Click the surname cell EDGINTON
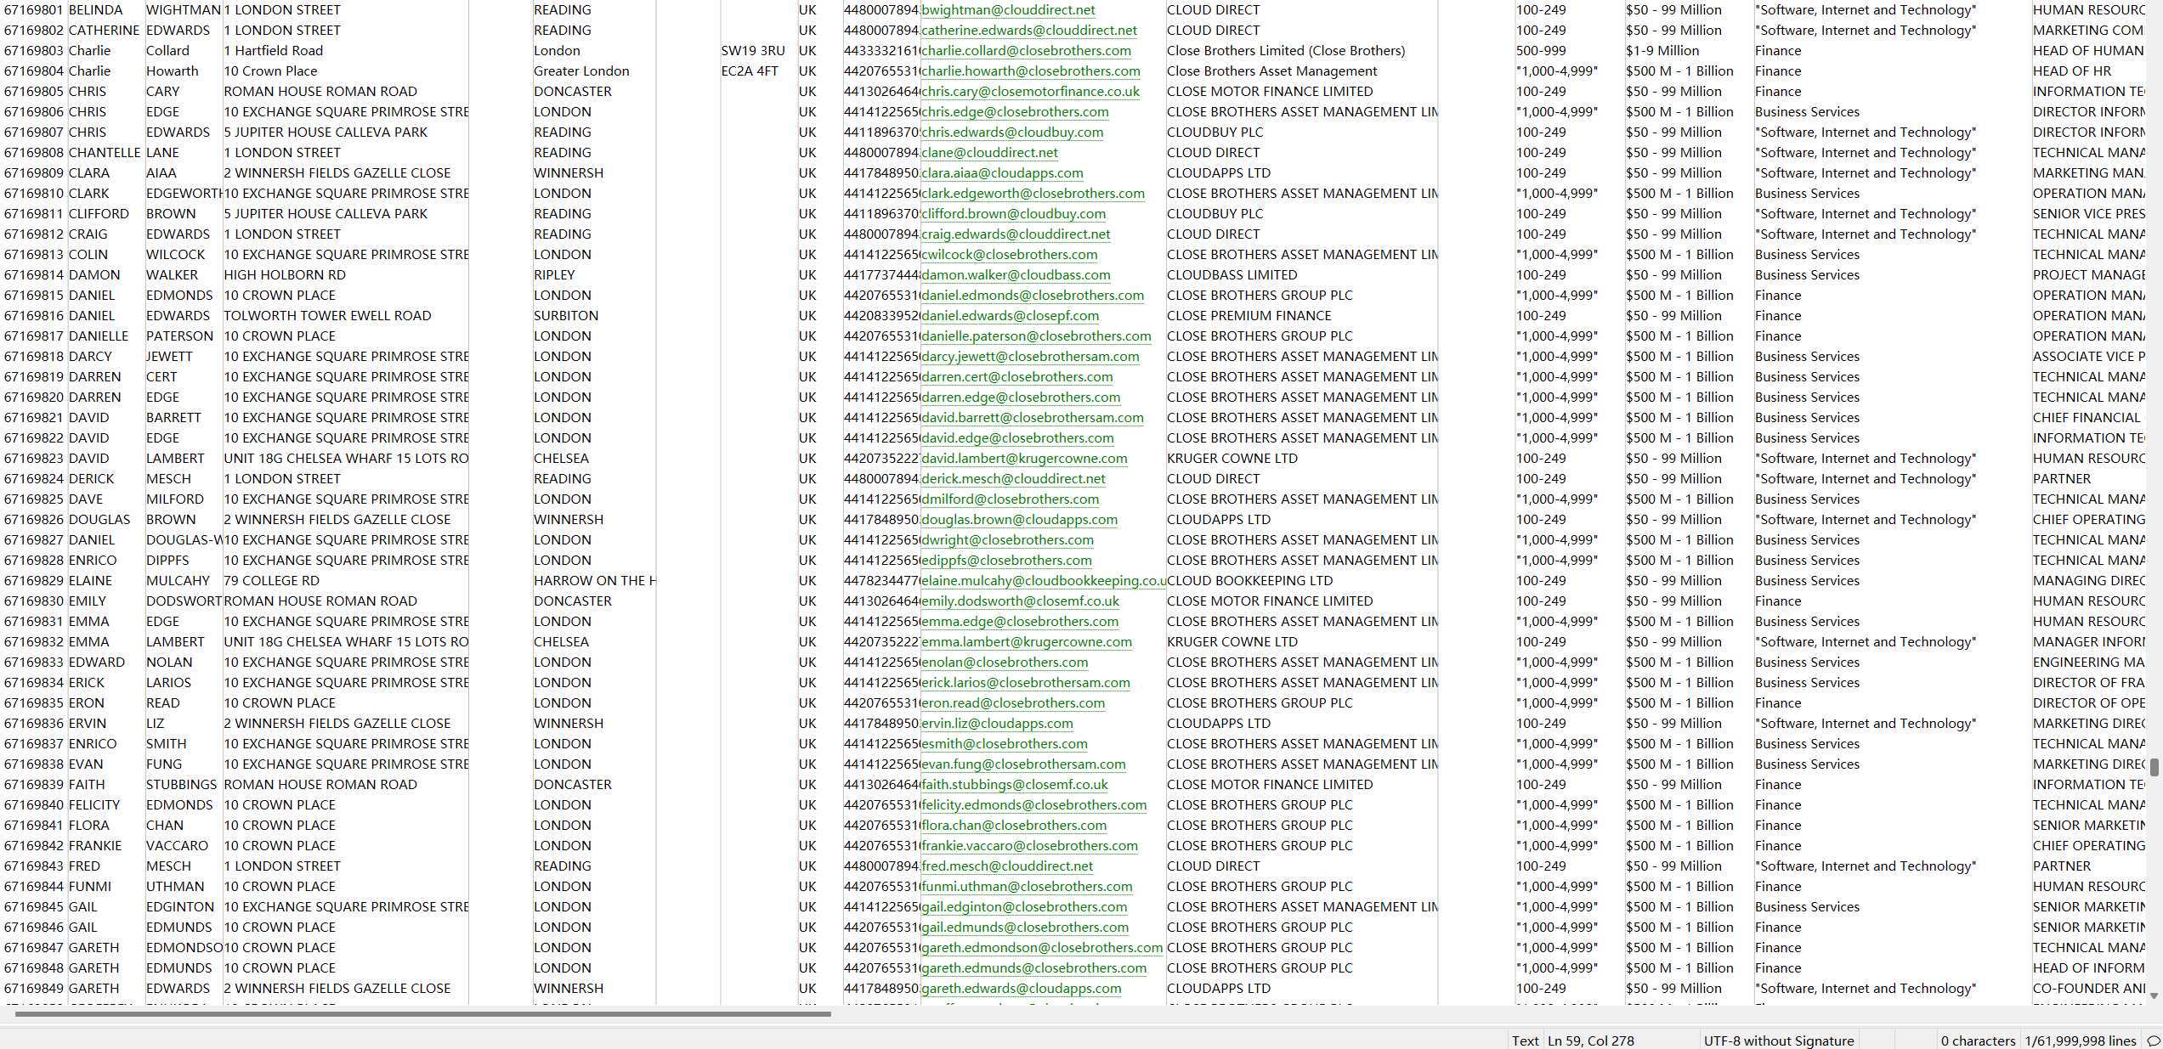The width and height of the screenshot is (2163, 1049). [180, 907]
